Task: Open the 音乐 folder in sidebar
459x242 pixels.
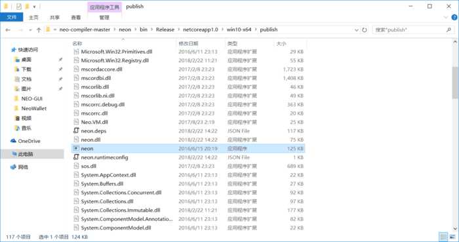Action: tap(23, 128)
